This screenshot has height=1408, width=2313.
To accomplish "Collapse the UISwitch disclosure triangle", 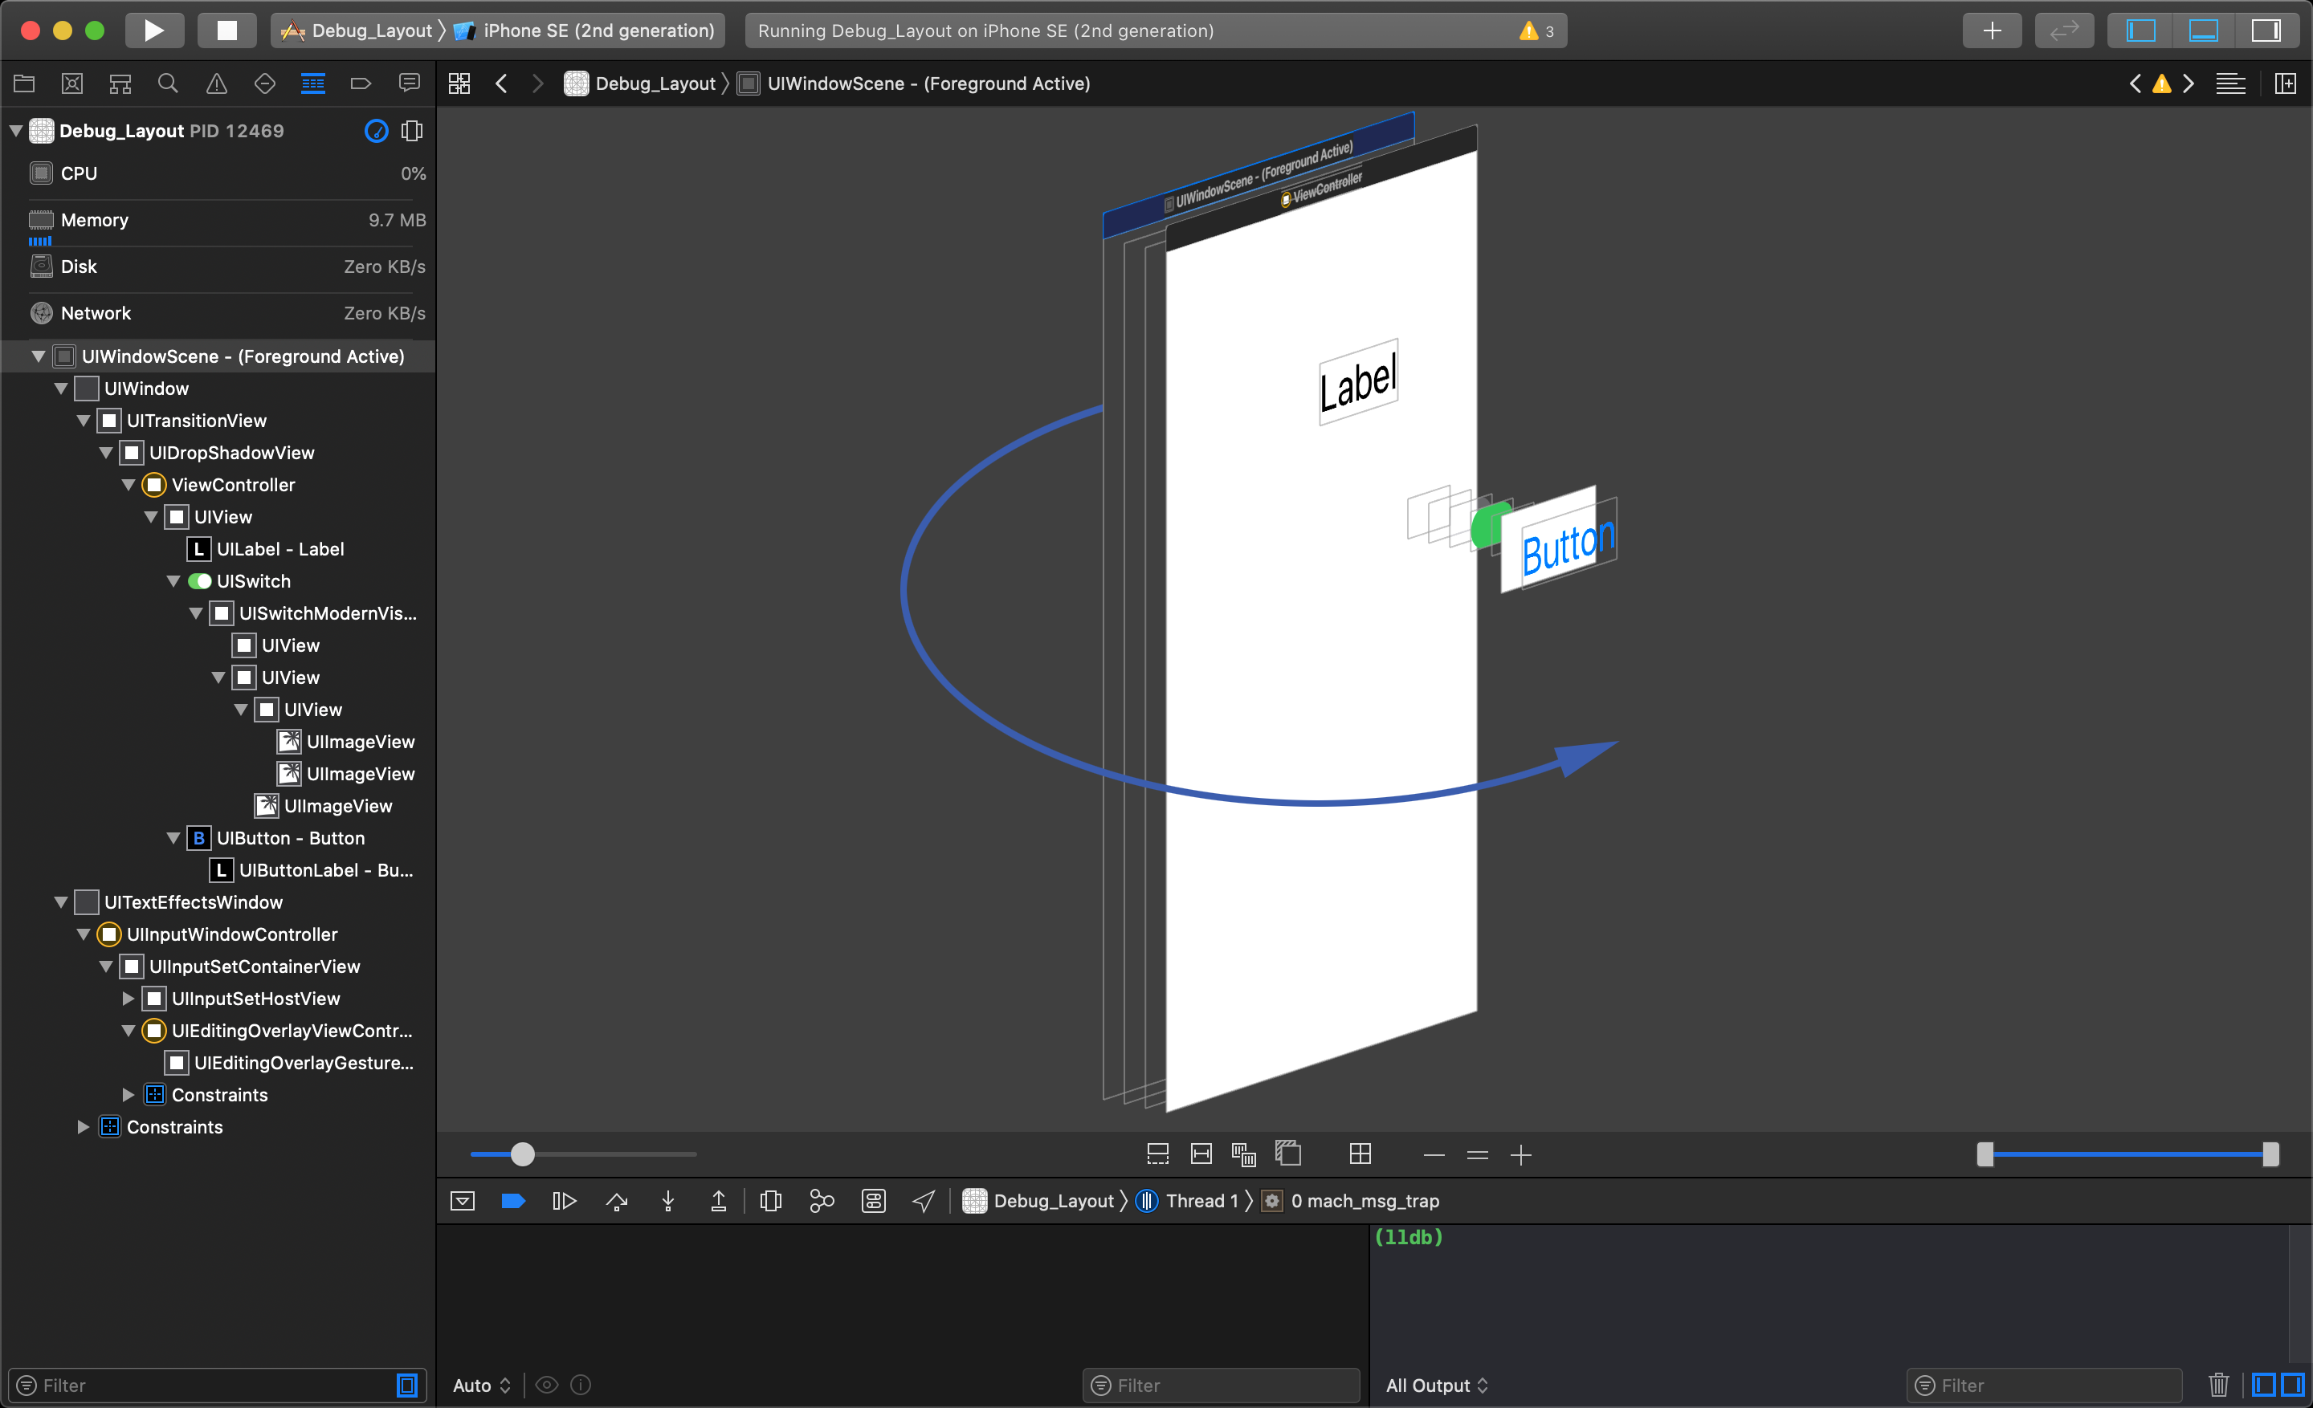I will tap(173, 582).
